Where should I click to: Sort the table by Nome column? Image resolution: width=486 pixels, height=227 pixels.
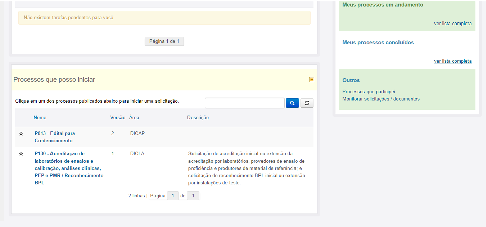(40, 118)
